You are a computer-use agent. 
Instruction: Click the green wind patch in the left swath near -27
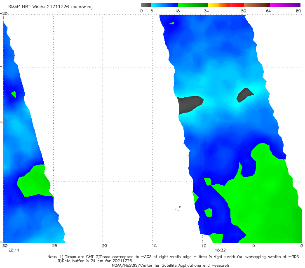tap(34, 181)
